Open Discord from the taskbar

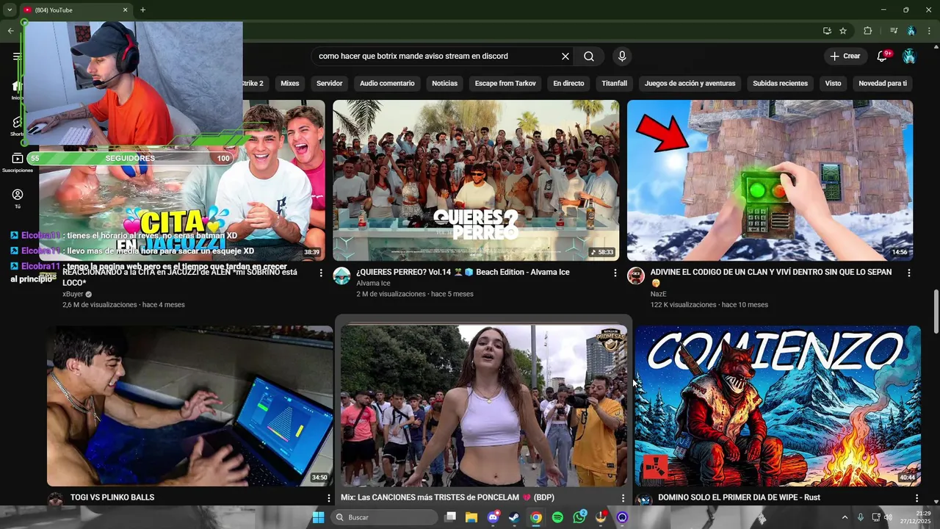click(x=493, y=517)
